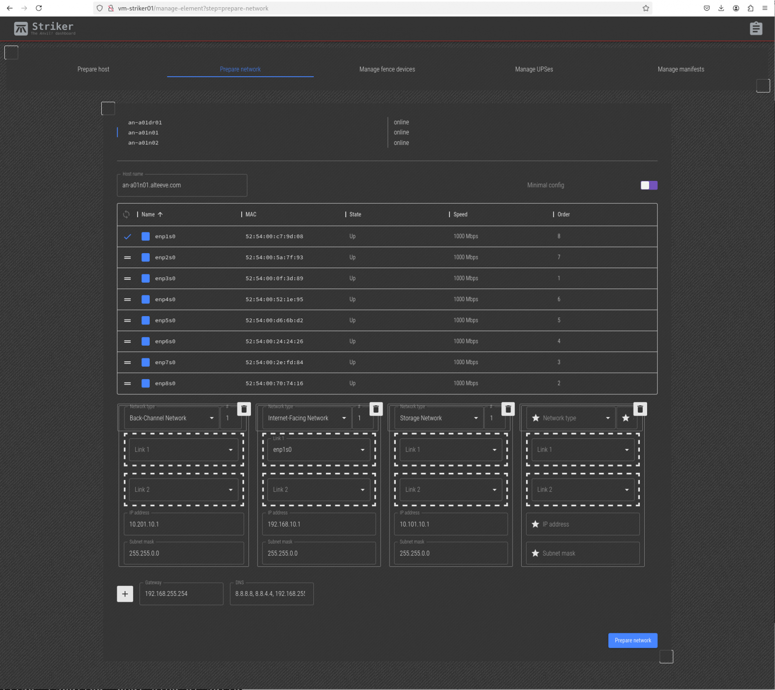
Task: Delete the Internet-Facing Network card
Action: [376, 409]
